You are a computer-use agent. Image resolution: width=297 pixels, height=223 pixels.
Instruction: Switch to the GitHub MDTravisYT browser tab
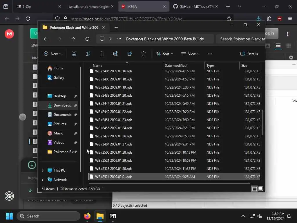tap(195, 6)
